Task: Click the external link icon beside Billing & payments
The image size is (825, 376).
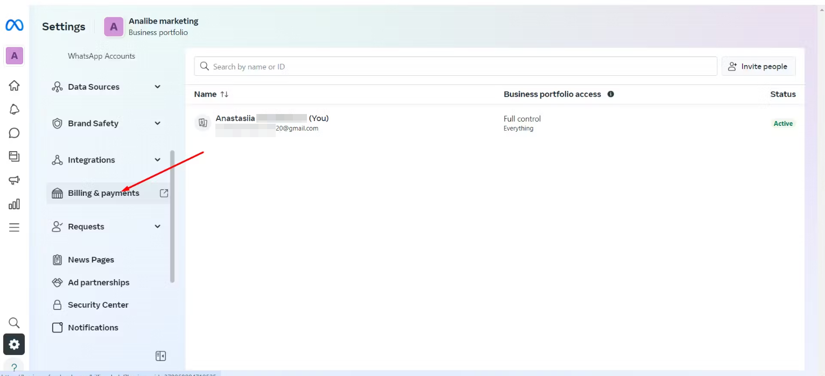Action: click(164, 193)
